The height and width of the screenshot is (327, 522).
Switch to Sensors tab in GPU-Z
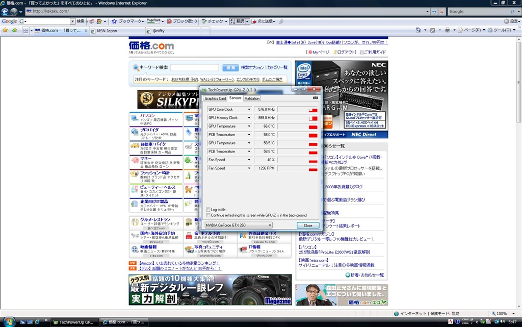(235, 98)
